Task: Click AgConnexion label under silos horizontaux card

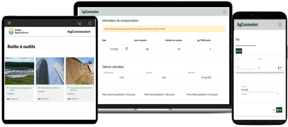Action: (73, 99)
